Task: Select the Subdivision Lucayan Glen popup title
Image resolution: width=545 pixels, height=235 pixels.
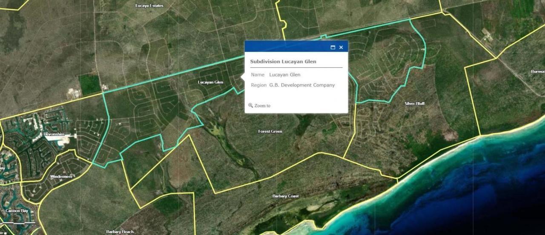Action: (283, 62)
